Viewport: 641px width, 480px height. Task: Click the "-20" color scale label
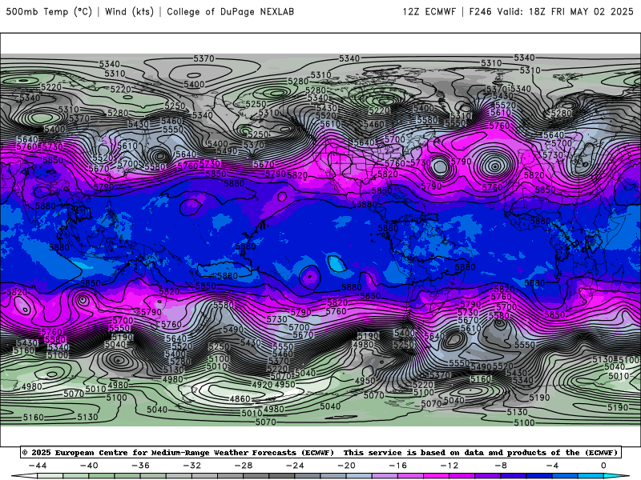[346, 466]
